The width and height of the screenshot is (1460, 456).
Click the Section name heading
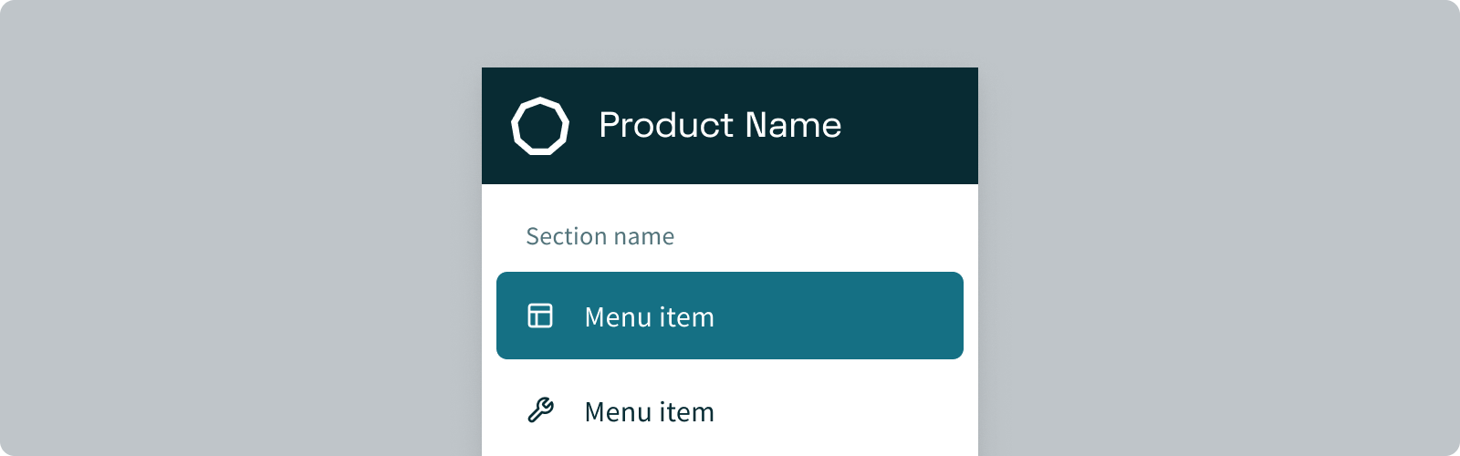click(600, 236)
